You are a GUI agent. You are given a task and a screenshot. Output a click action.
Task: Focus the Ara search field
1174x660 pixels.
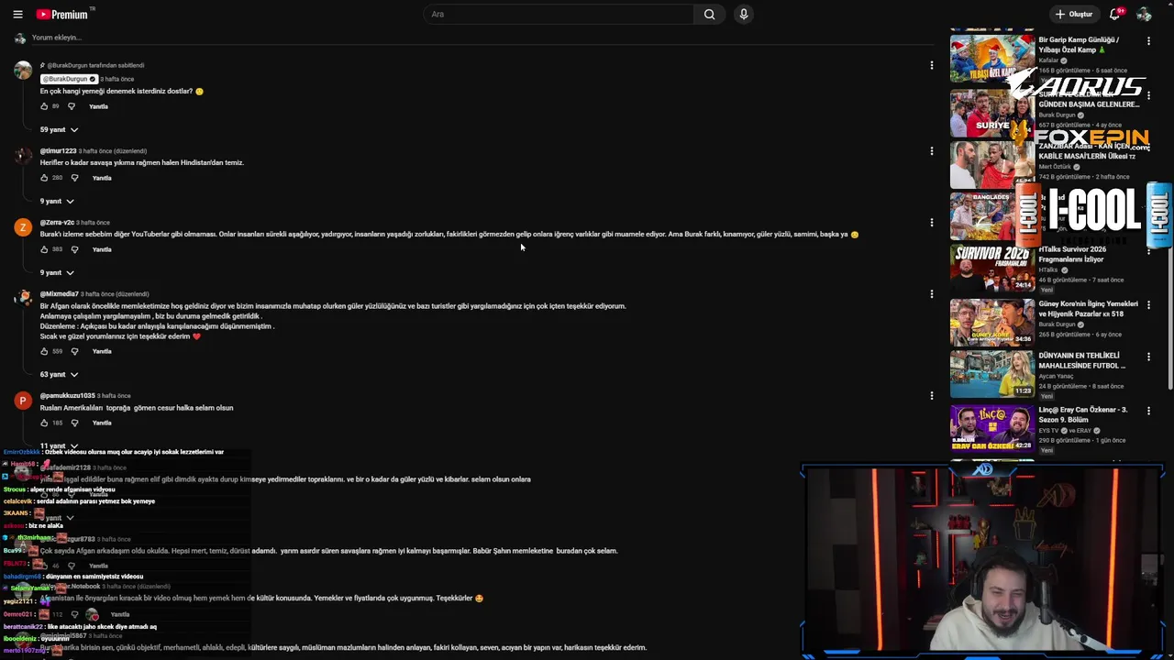[x=559, y=14]
